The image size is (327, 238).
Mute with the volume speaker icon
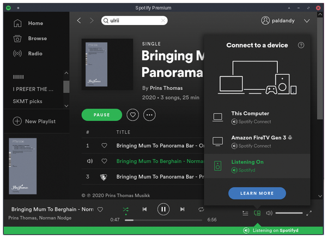(x=269, y=213)
